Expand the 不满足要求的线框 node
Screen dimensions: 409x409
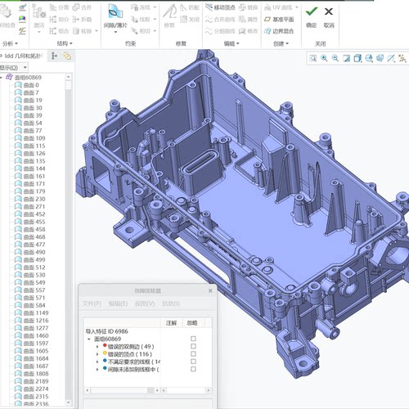pos(97,362)
